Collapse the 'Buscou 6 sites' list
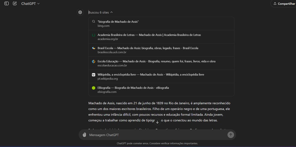The width and height of the screenshot is (296, 147). click(100, 12)
